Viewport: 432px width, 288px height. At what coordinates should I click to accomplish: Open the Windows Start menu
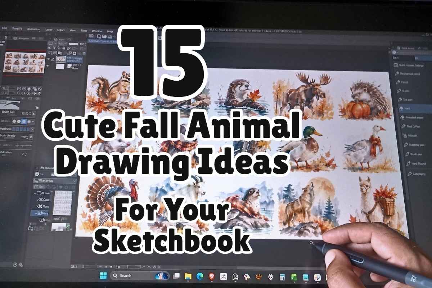[103, 275]
